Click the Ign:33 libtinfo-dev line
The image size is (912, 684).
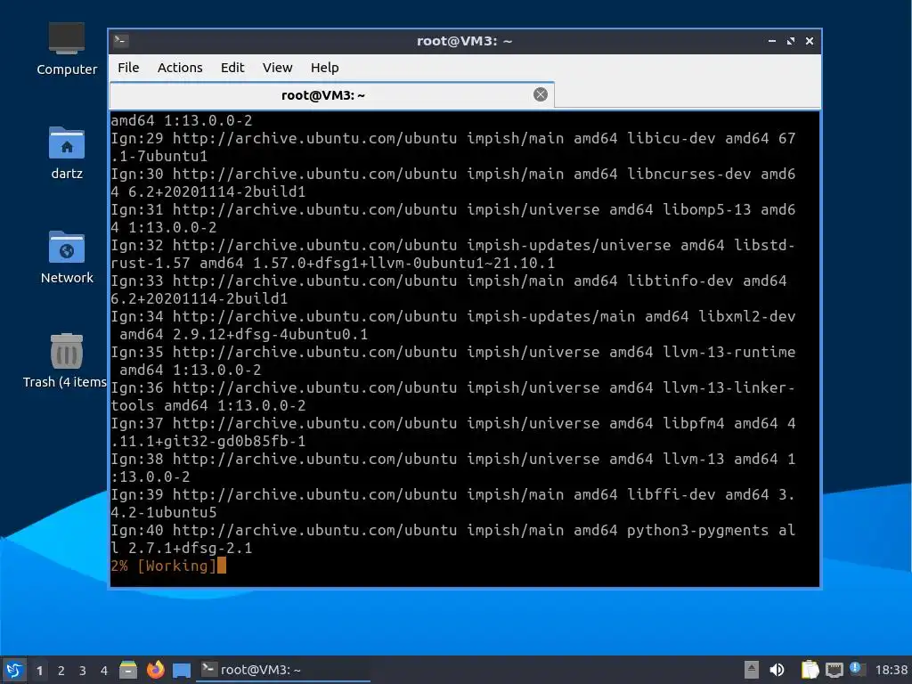tap(449, 281)
